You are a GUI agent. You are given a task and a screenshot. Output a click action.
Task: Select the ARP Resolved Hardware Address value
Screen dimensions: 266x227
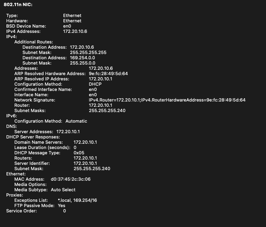108,74
